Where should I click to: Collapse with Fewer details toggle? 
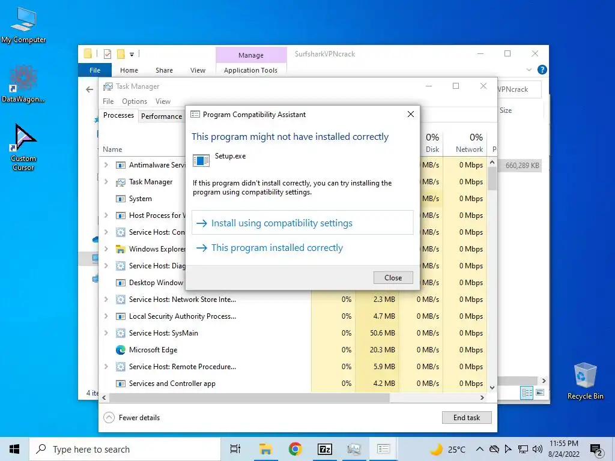pos(132,418)
